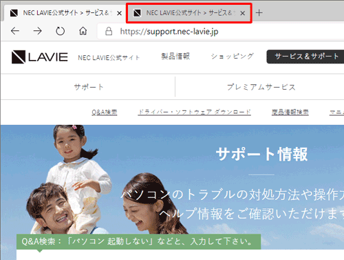The width and height of the screenshot is (344, 260).
Task: Close the first NEC LAVIE tab
Action: click(119, 13)
